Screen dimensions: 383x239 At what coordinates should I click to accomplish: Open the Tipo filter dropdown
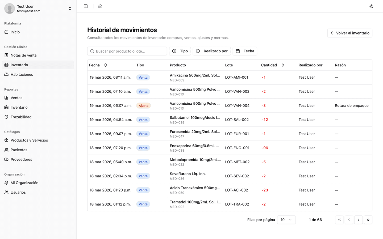point(180,51)
